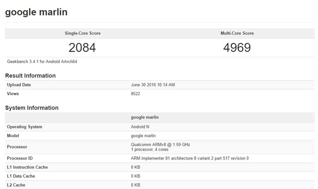Screen dimensions: 318x189
Task: Click the L2 Cache '0 KB' value
Action: click(x=136, y=185)
